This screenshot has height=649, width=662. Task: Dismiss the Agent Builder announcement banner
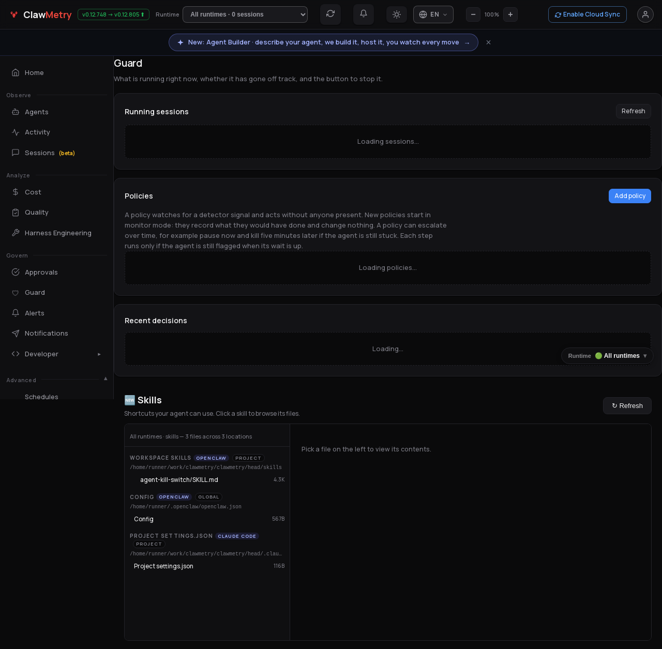(x=488, y=42)
